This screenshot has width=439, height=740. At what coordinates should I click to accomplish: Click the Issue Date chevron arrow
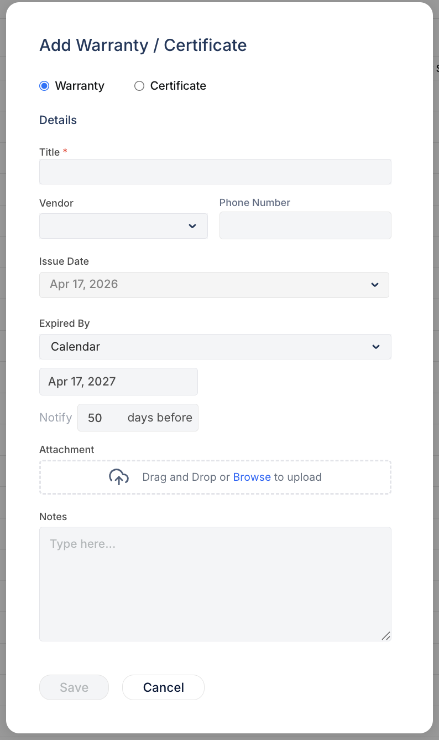(375, 285)
